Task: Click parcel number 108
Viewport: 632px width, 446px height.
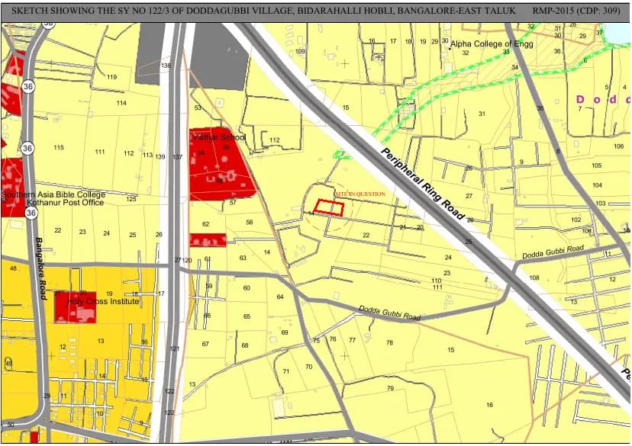Action: click(x=534, y=278)
